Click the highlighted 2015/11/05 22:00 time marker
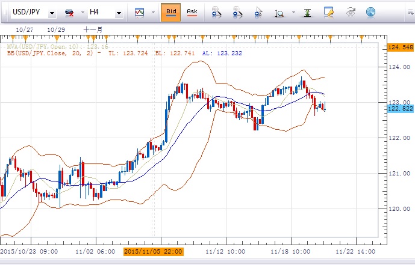Image resolution: width=415 pixels, height=265 pixels. [x=153, y=251]
